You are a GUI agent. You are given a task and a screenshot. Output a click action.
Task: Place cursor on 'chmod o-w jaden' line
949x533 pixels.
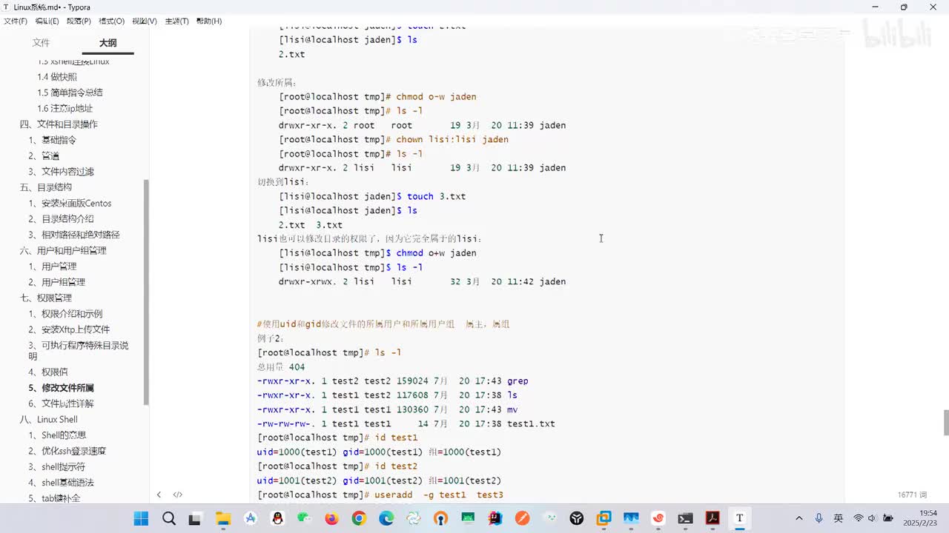[377, 97]
